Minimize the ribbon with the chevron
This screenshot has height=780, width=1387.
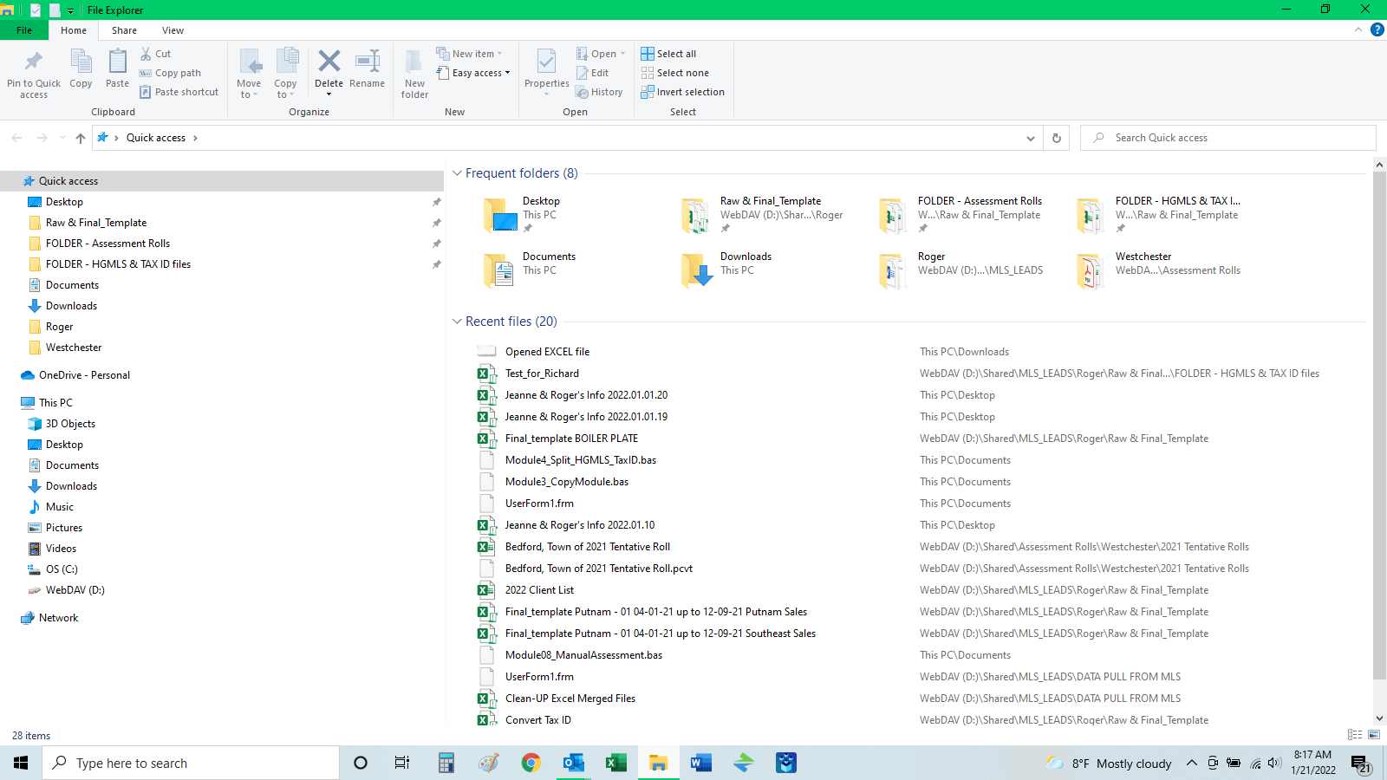pos(1358,29)
